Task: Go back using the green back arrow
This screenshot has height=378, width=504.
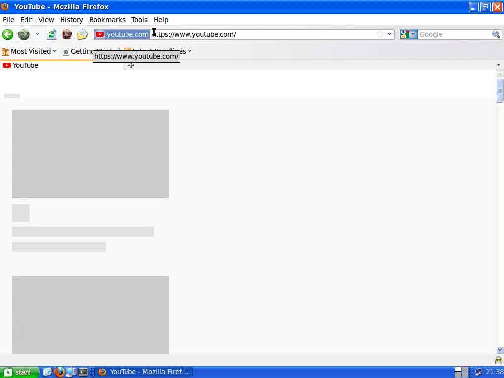Action: click(x=8, y=34)
